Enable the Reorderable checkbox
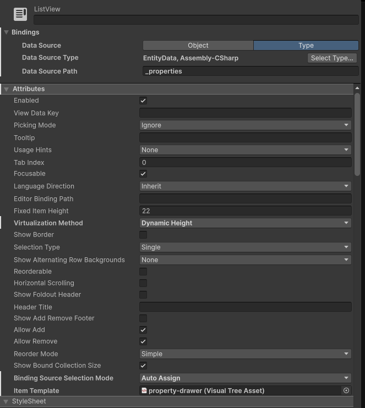The height and width of the screenshot is (408, 365). 143,272
